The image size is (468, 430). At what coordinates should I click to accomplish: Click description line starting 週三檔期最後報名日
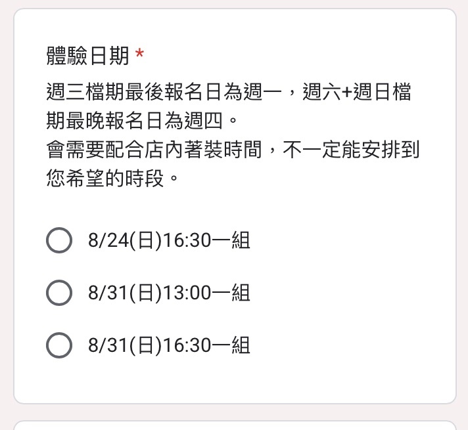click(x=229, y=91)
